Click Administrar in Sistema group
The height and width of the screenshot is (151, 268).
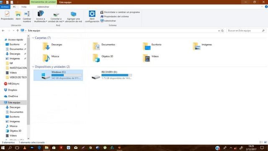coord(108,21)
